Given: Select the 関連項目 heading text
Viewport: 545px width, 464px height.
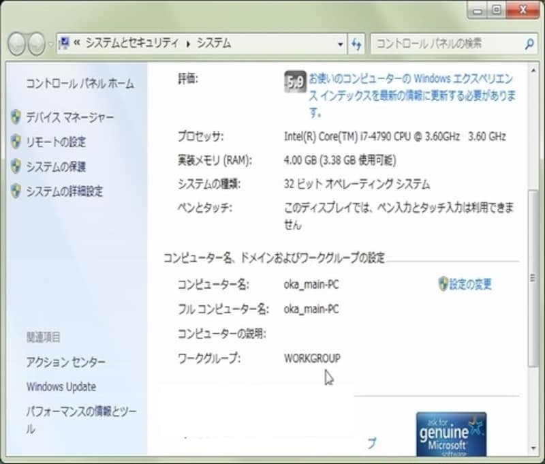Looking at the screenshot, I should point(44,337).
